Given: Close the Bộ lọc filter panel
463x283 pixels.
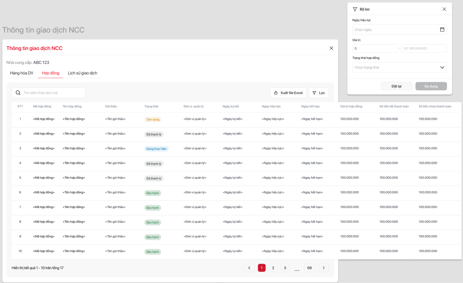Looking at the screenshot, I should tap(444, 9).
